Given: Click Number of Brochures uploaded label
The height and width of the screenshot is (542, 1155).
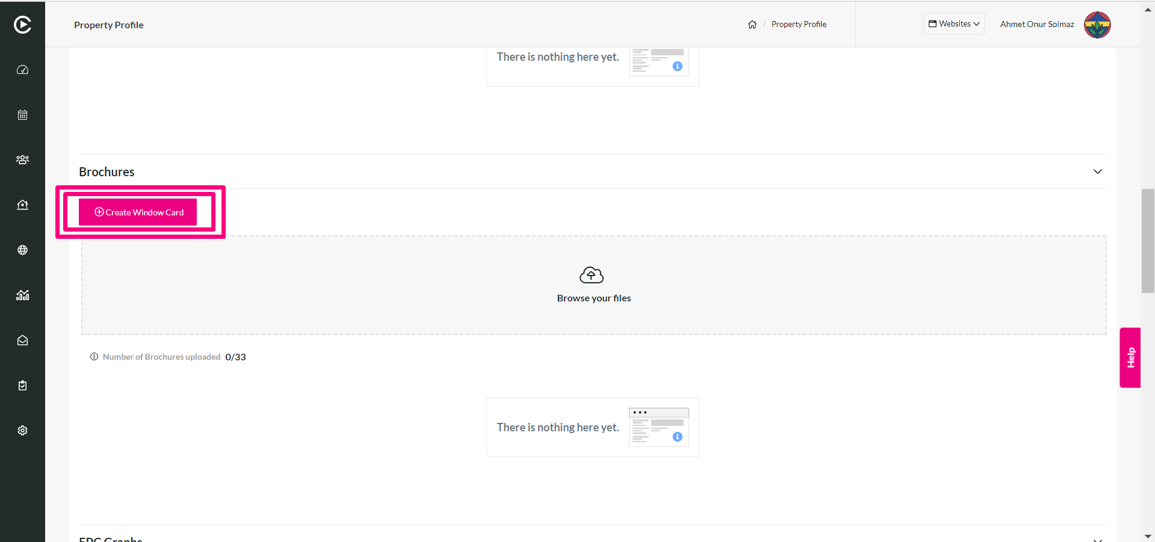Looking at the screenshot, I should pos(161,357).
